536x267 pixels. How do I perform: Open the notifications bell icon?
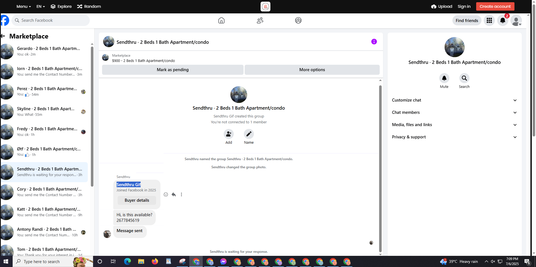tap(503, 20)
